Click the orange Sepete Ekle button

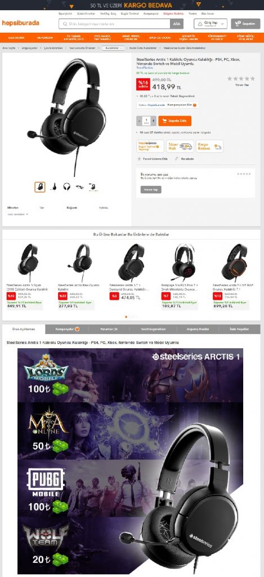coord(174,121)
